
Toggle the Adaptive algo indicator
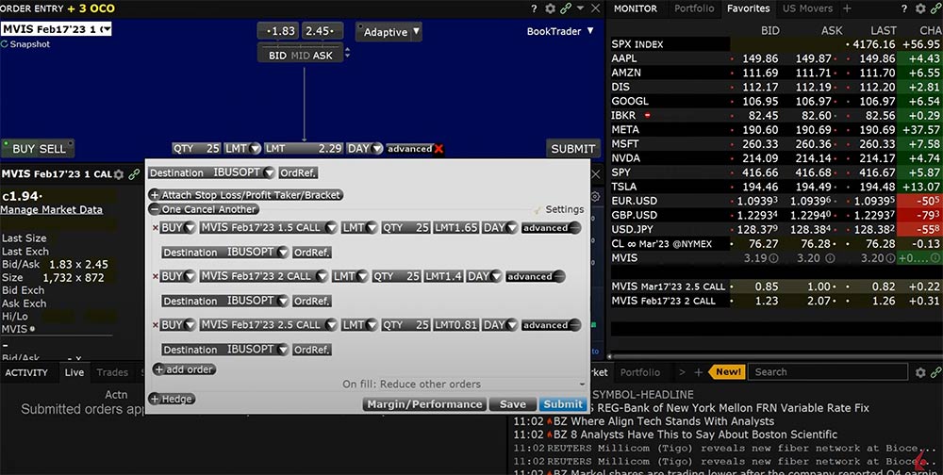tap(360, 26)
